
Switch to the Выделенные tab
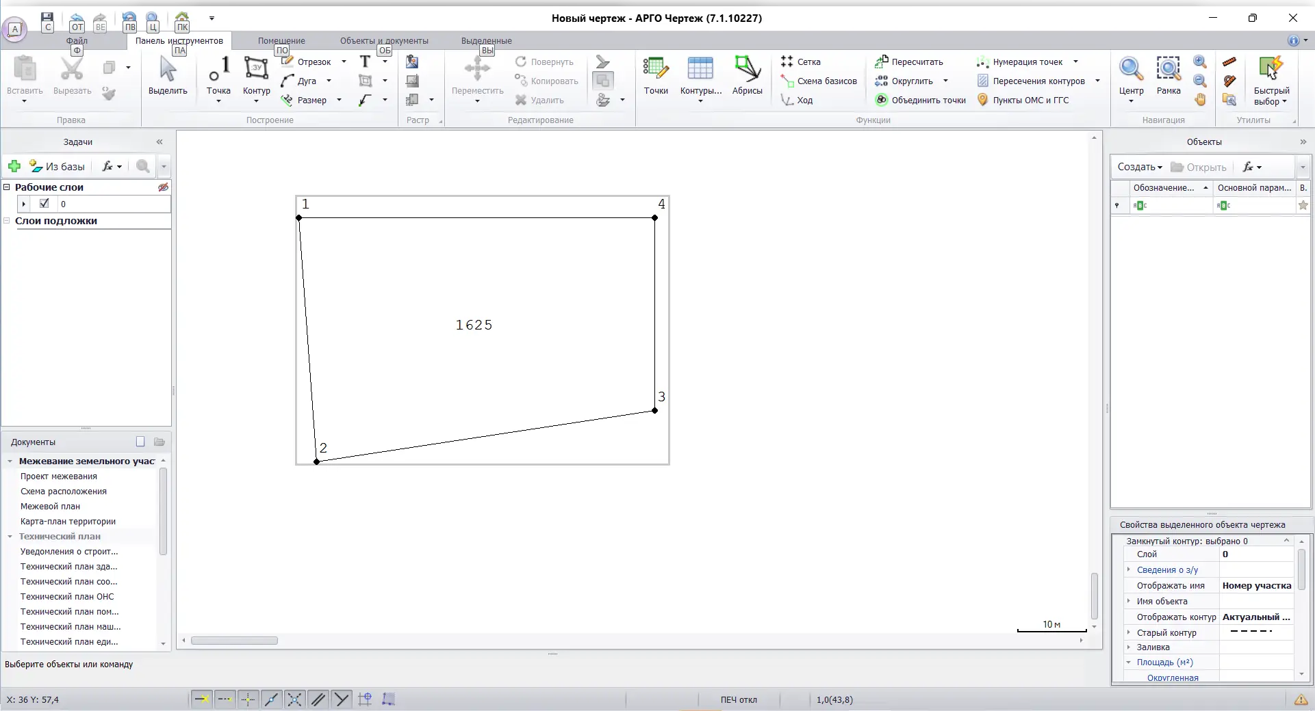(x=486, y=40)
